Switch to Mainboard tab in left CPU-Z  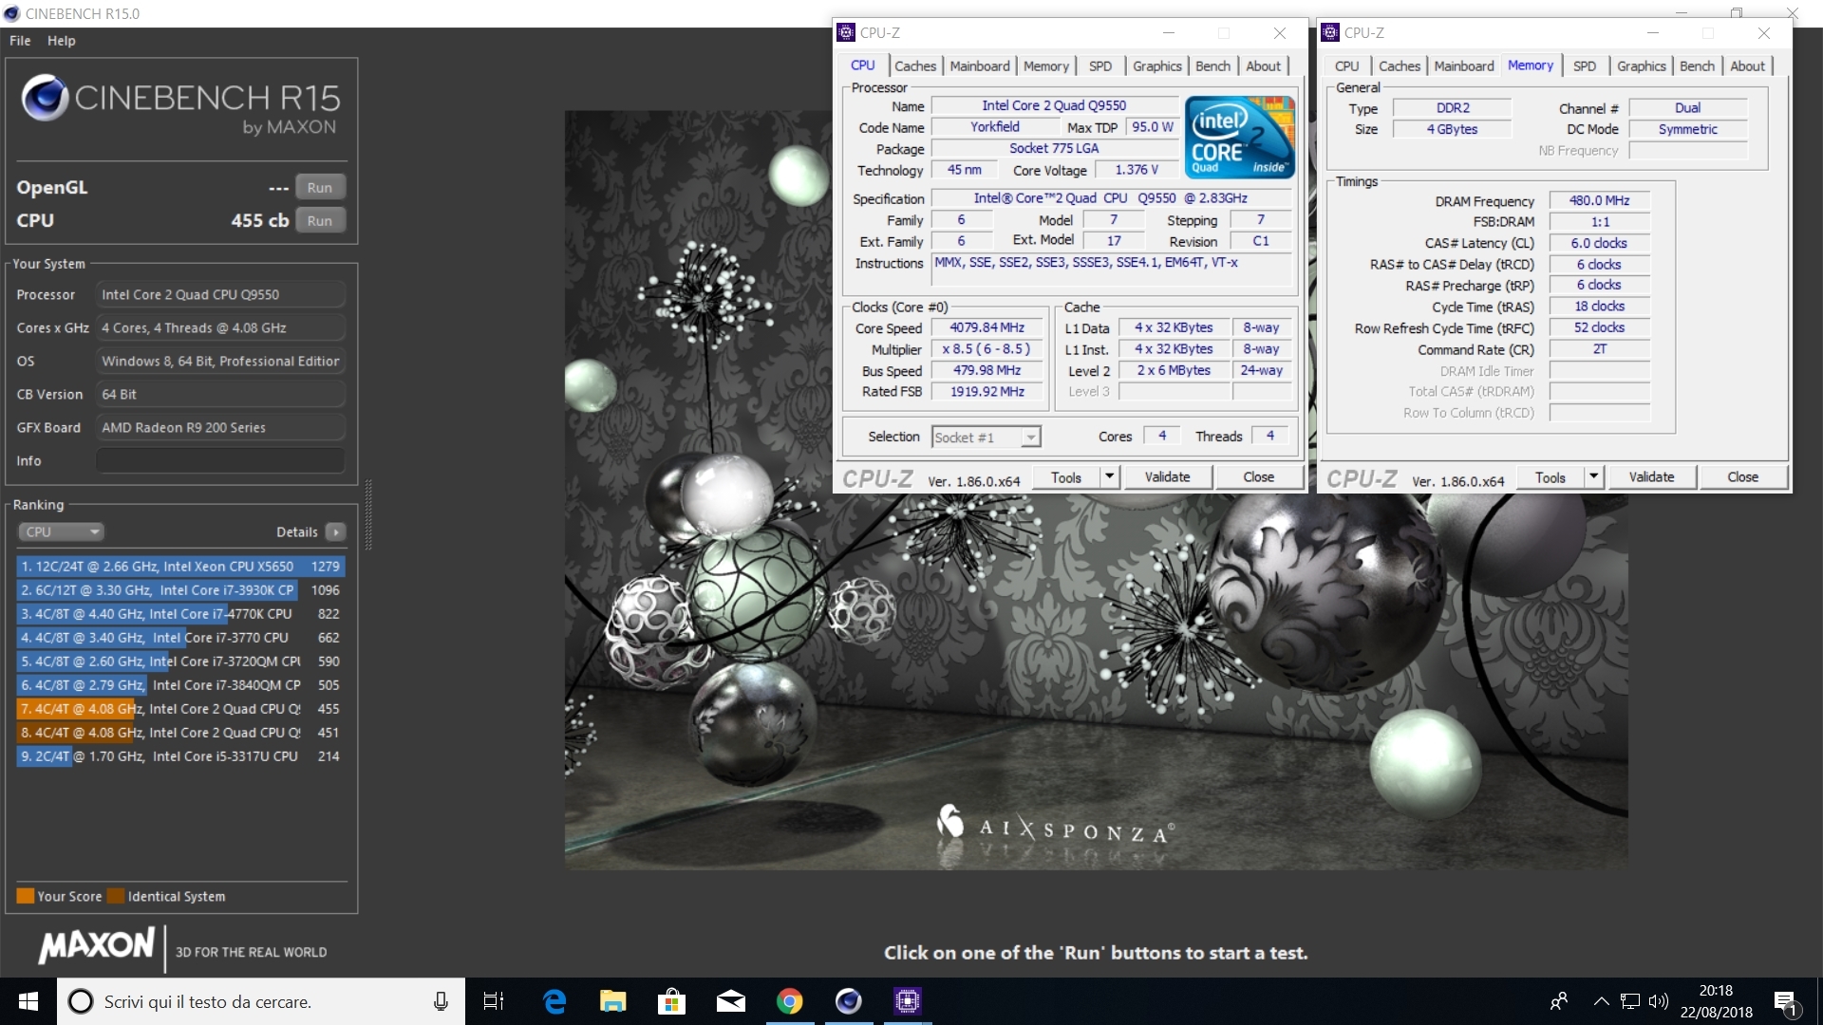click(980, 65)
